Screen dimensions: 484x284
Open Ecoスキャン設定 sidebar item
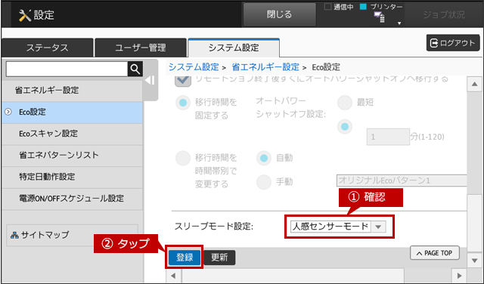point(73,134)
